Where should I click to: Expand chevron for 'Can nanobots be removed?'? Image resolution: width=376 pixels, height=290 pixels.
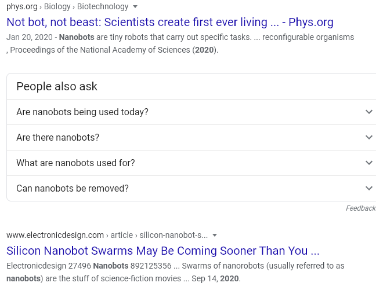pyautogui.click(x=369, y=188)
